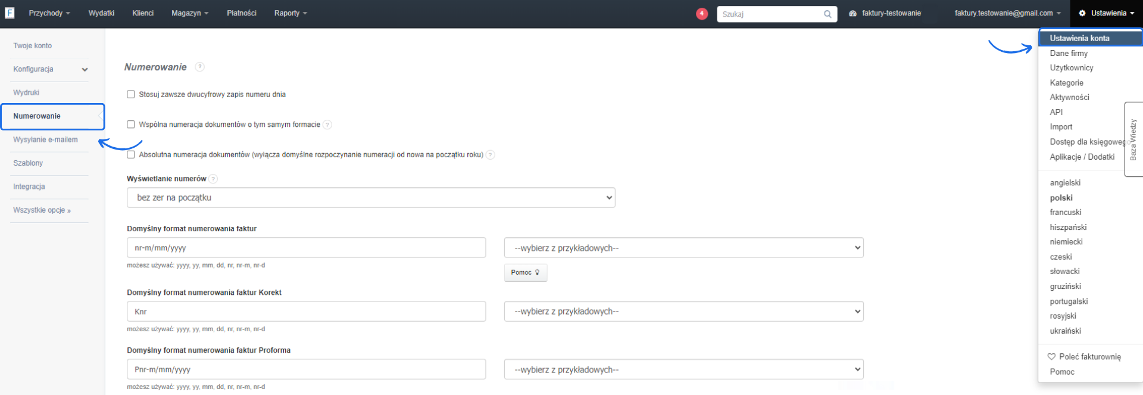Click the Pomoc button under invoice format
The width and height of the screenshot is (1143, 395).
point(525,272)
